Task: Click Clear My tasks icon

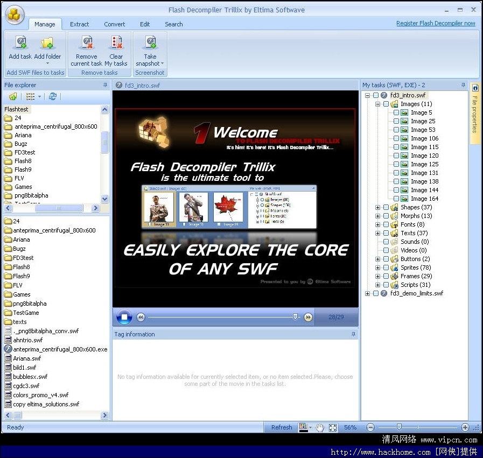Action: (x=116, y=43)
